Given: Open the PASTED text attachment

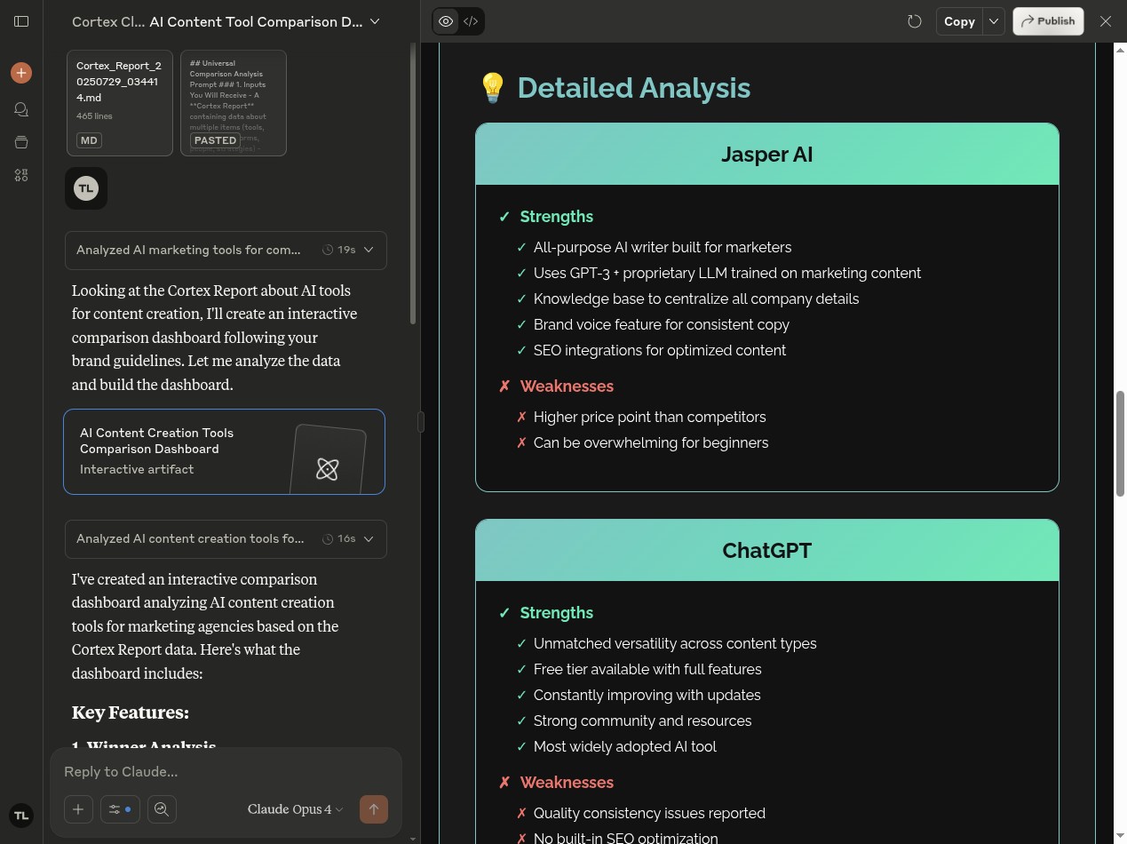Looking at the screenshot, I should click(x=234, y=103).
